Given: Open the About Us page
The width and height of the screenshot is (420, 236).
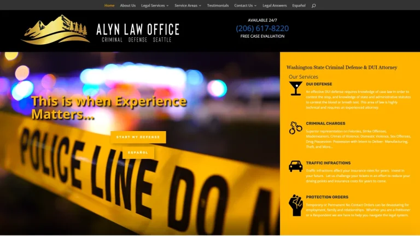Looking at the screenshot, I should [x=128, y=5].
